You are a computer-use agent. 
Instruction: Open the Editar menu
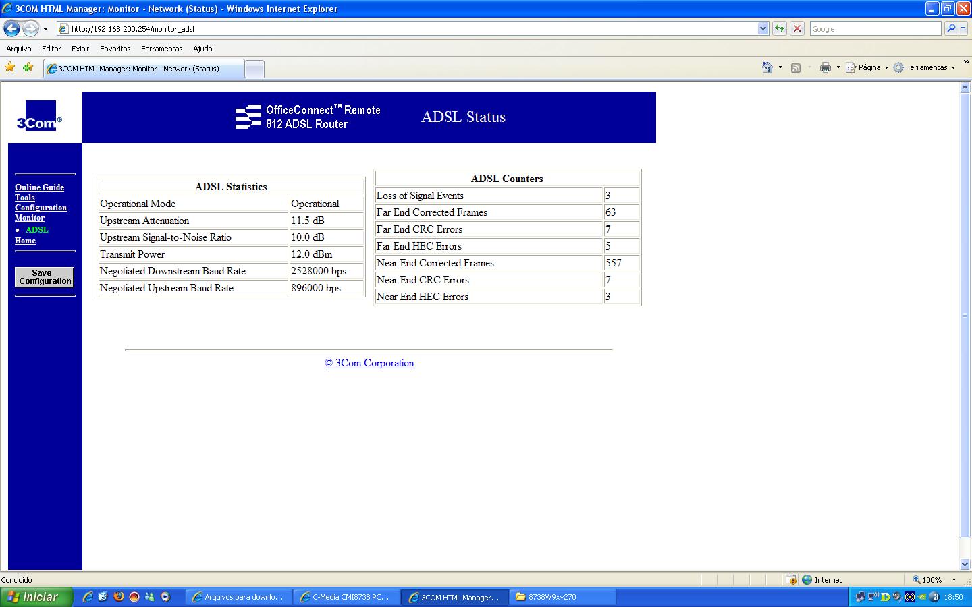point(51,49)
